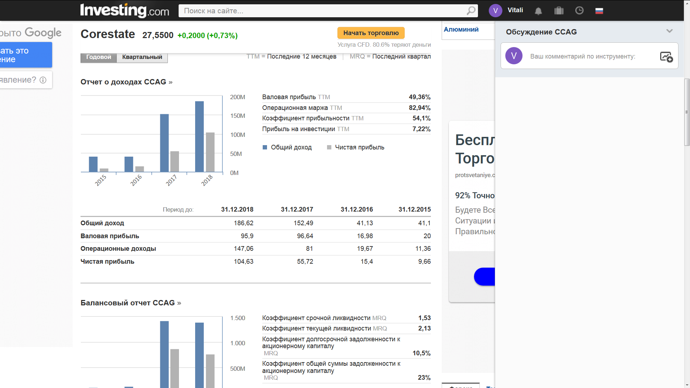Open the Russian flag language selector
Image resolution: width=690 pixels, height=388 pixels.
[599, 11]
